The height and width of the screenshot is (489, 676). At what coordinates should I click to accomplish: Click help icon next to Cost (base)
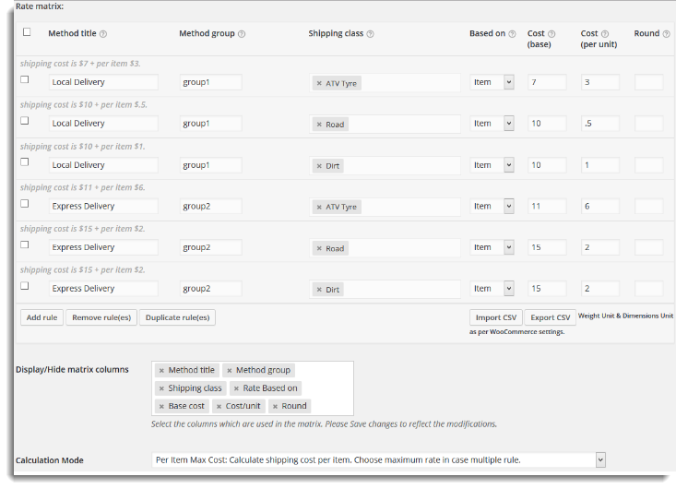pyautogui.click(x=551, y=34)
